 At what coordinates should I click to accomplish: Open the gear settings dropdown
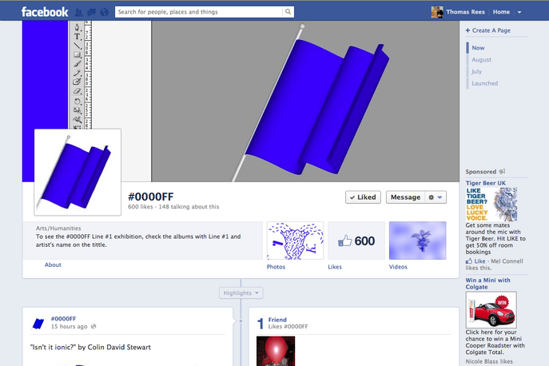pos(437,197)
